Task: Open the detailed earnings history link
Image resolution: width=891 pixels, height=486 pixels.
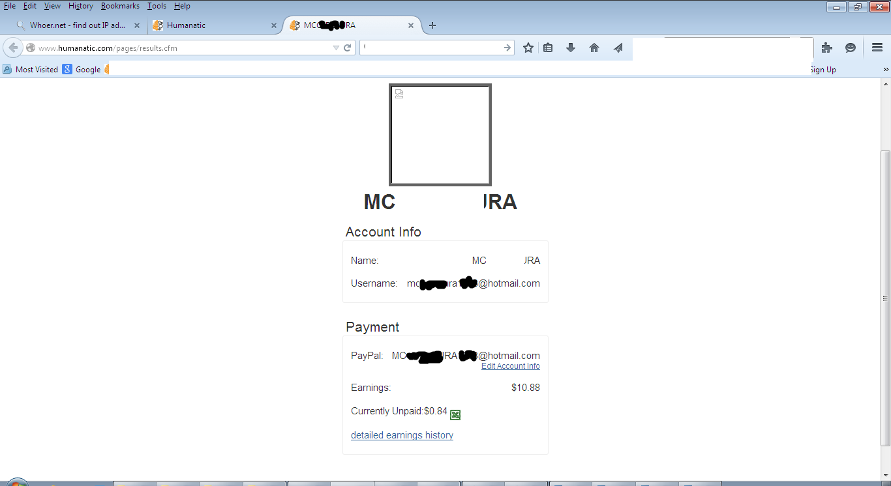Action: tap(402, 435)
